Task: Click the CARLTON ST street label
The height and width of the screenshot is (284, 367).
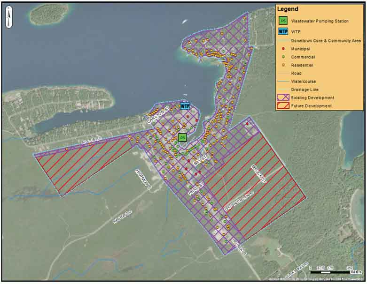Action: pyautogui.click(x=155, y=115)
